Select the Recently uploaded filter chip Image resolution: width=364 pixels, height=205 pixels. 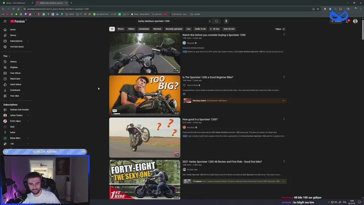(x=174, y=29)
